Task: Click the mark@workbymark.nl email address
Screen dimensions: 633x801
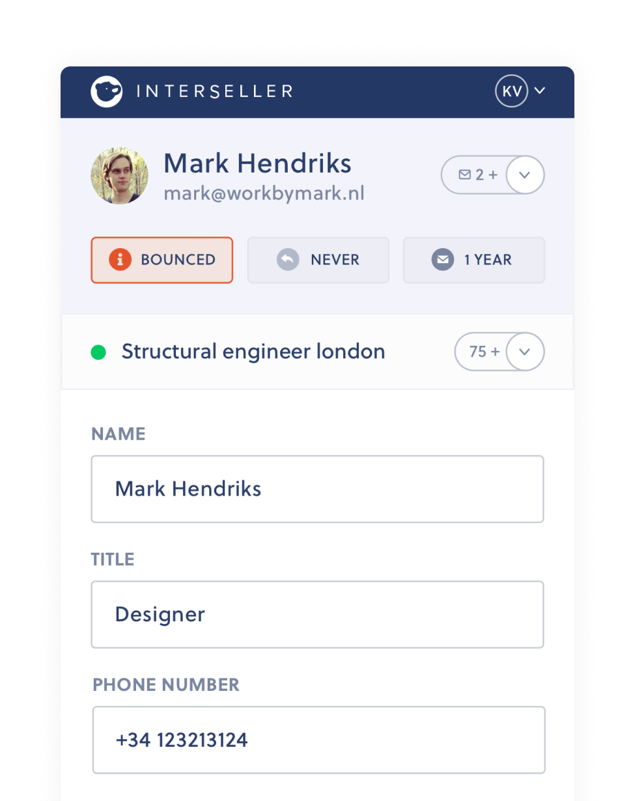Action: (x=264, y=193)
